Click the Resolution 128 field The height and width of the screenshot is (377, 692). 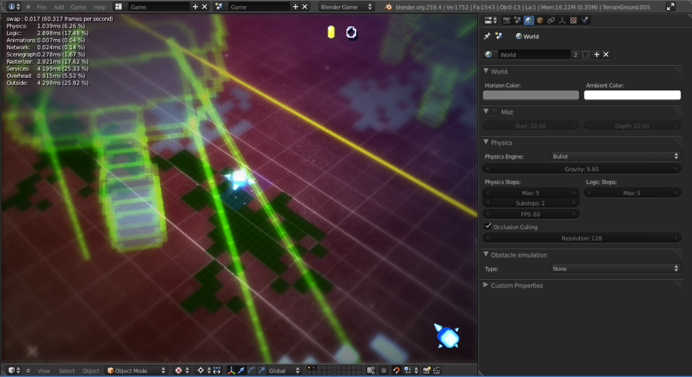tap(582, 238)
